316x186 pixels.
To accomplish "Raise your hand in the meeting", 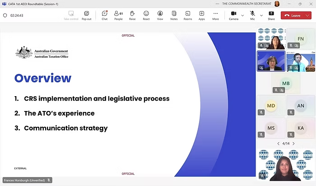I will (132, 15).
